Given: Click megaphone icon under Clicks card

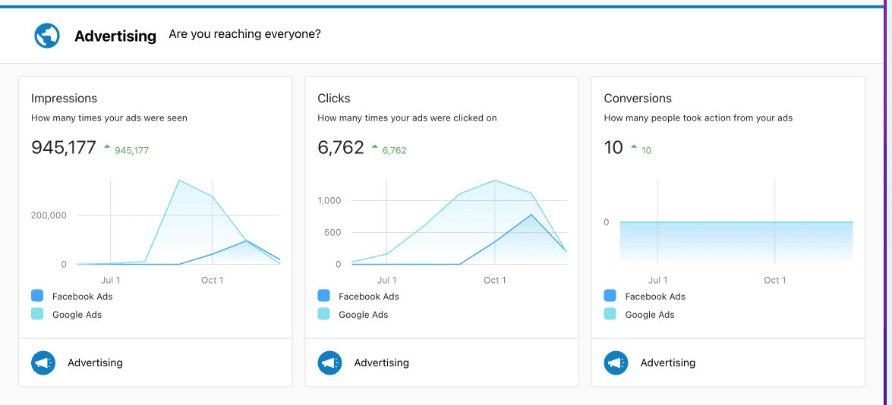Looking at the screenshot, I should pyautogui.click(x=329, y=363).
